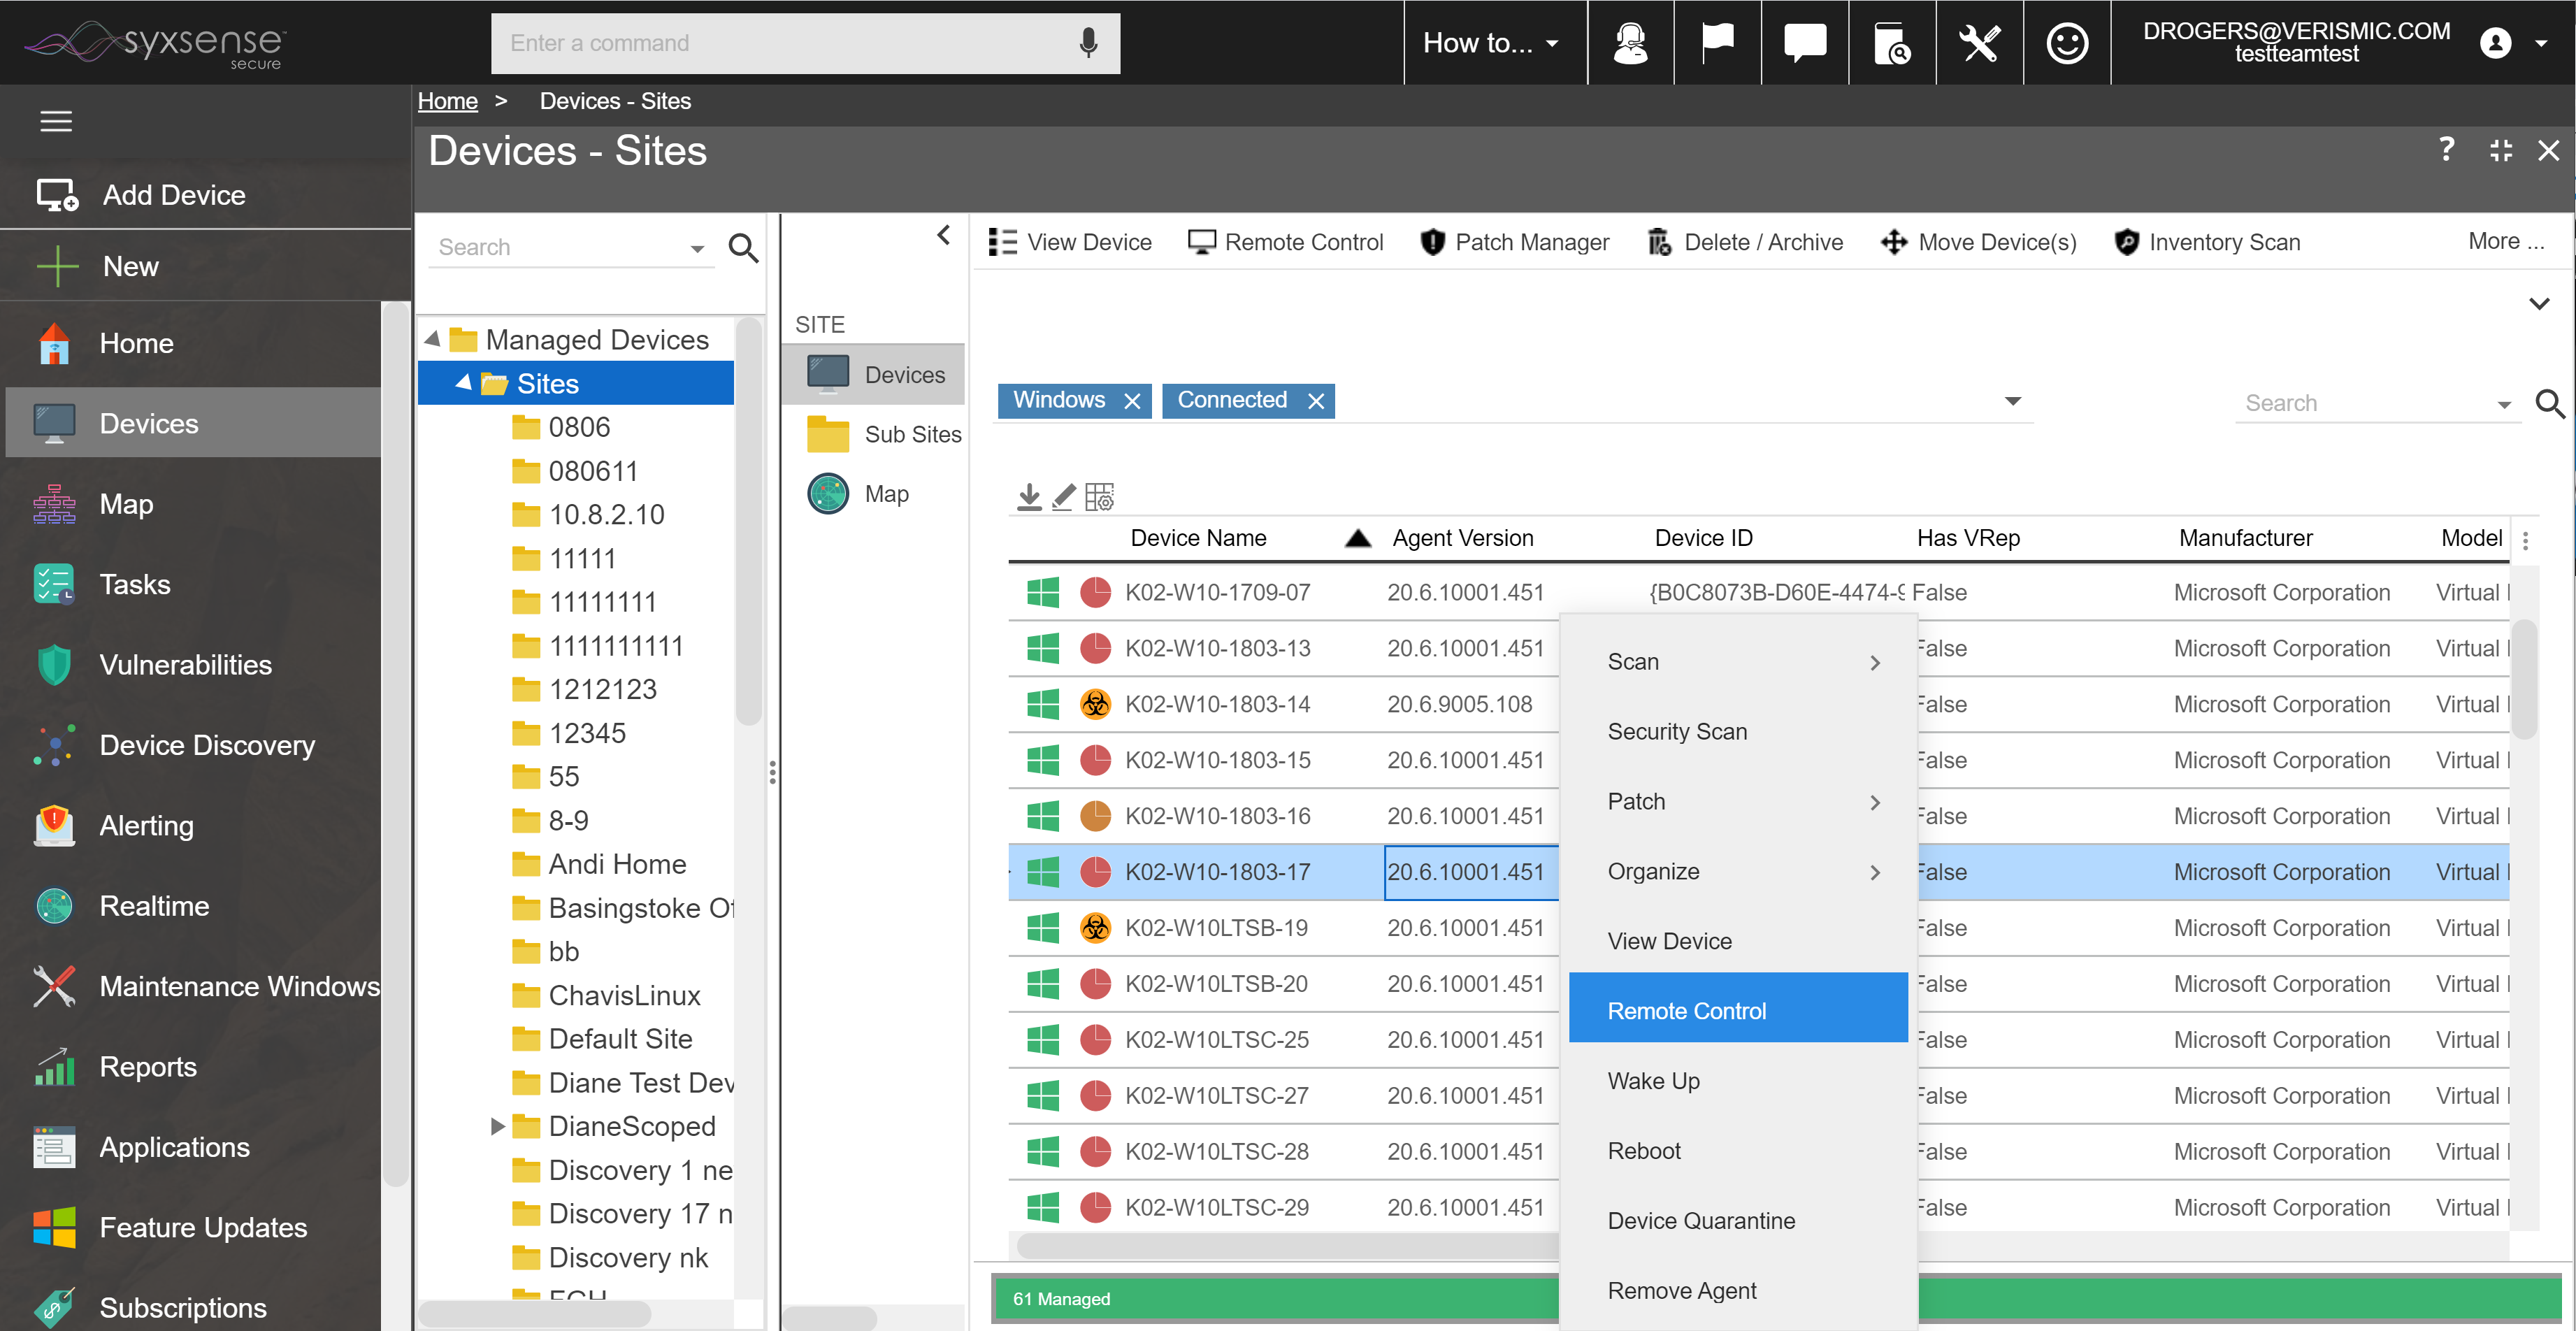Click the microphone icon in command bar
This screenshot has width=2576, height=1331.
tap(1088, 43)
